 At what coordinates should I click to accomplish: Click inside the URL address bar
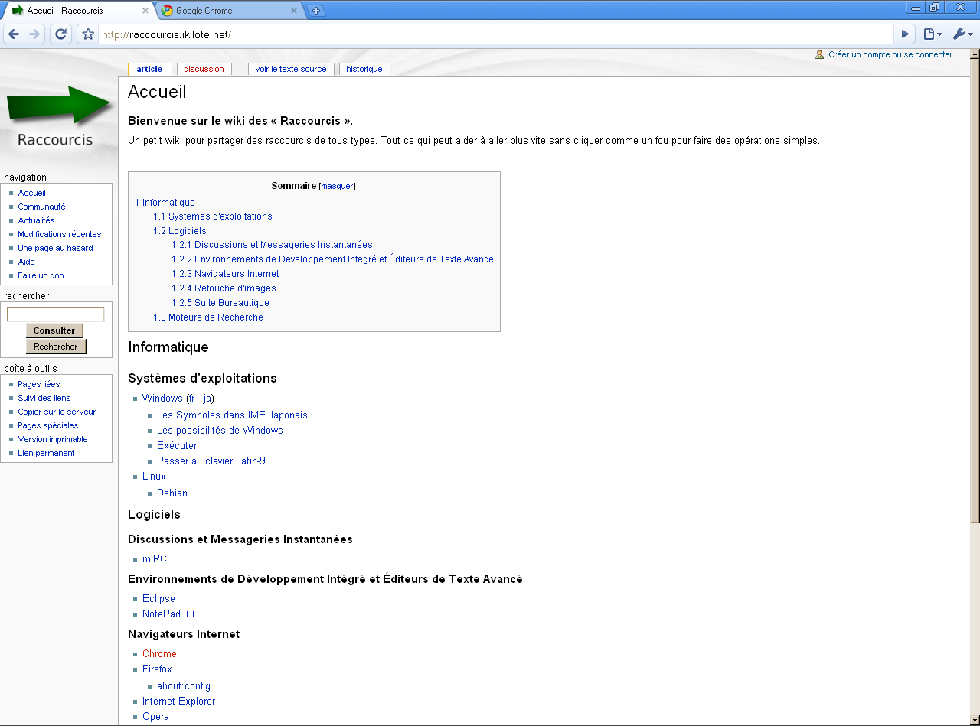pyautogui.click(x=495, y=34)
